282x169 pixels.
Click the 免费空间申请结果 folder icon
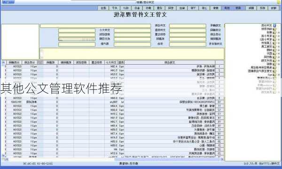click(274, 67)
